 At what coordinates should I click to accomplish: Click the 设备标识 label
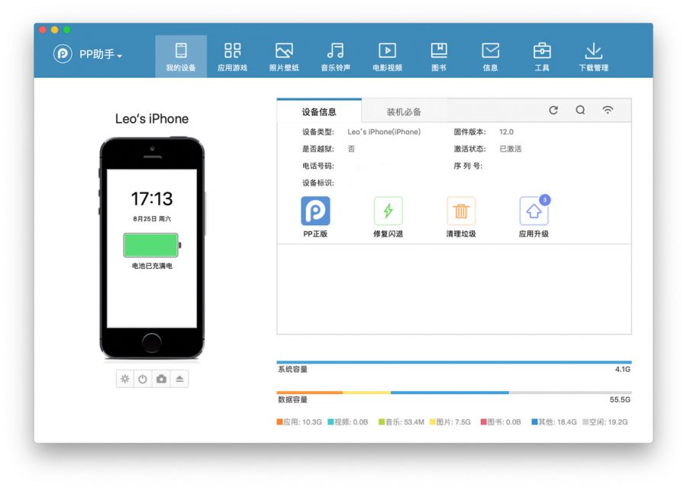(318, 183)
